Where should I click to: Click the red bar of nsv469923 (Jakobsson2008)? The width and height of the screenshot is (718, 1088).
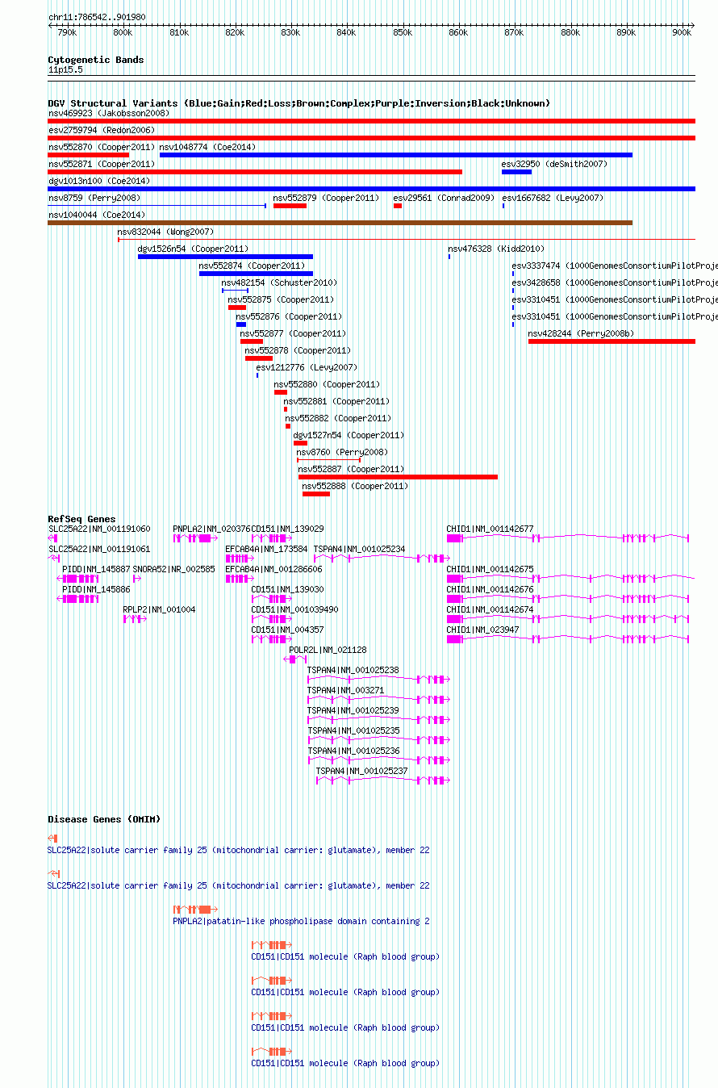[371, 121]
